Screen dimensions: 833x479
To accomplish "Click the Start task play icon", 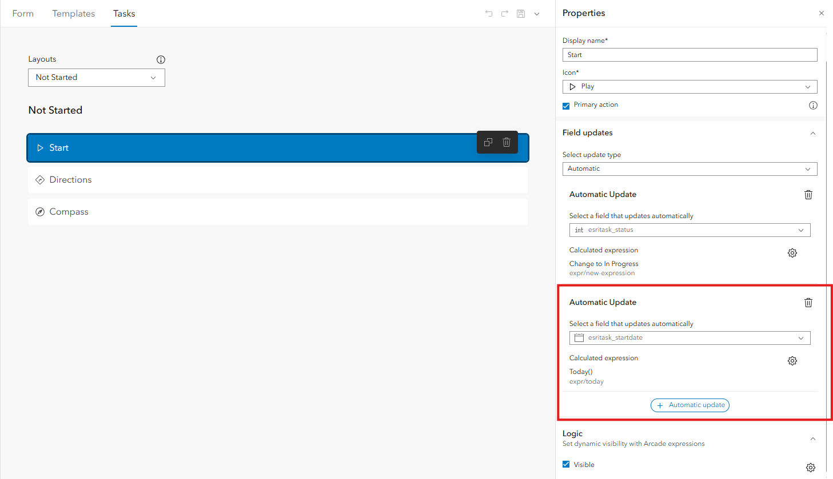I will (x=40, y=148).
